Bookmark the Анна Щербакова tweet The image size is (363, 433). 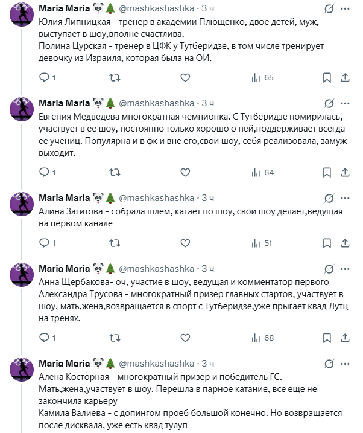[x=326, y=338]
